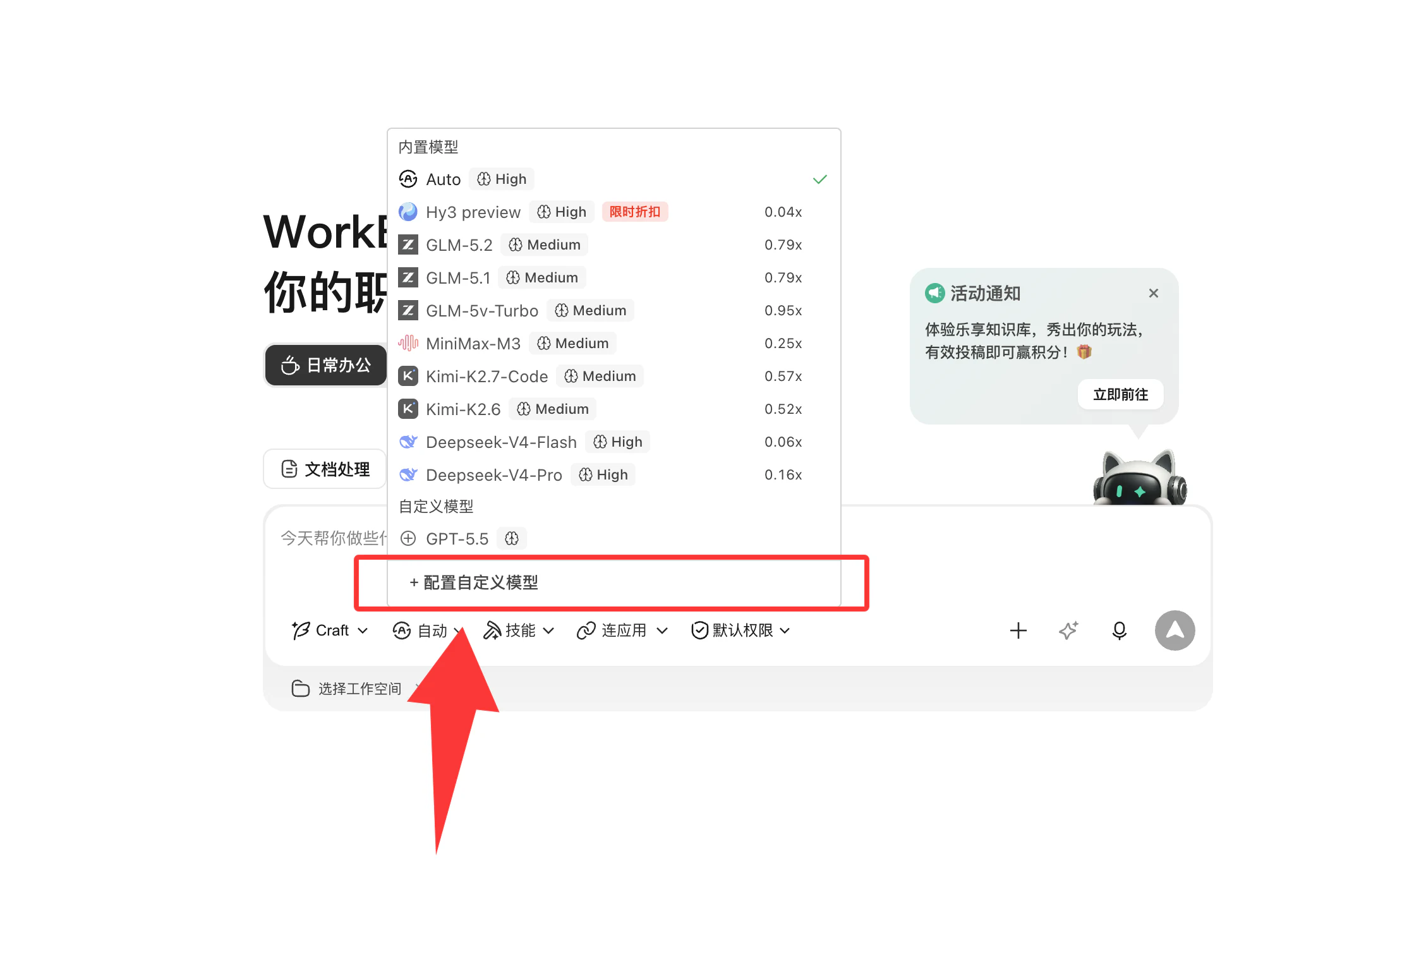Choose Hy3 preview model

pos(613,212)
